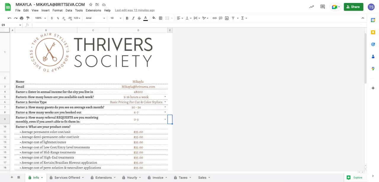379x182 pixels.
Task: Open the Tools menu
Action: (79, 10)
